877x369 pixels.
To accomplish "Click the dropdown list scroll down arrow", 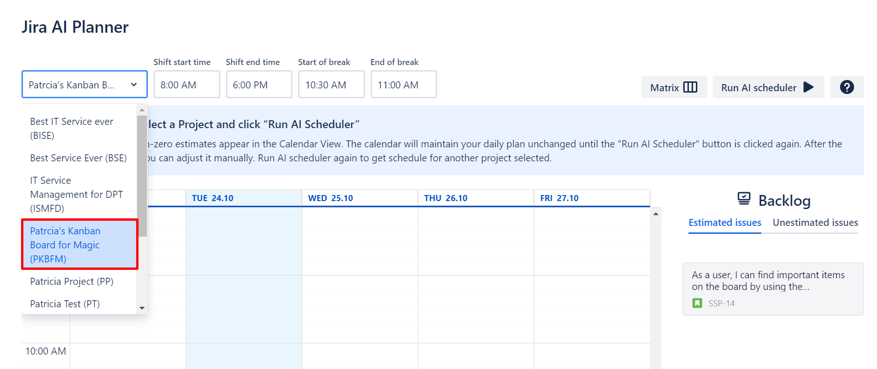I will point(142,308).
